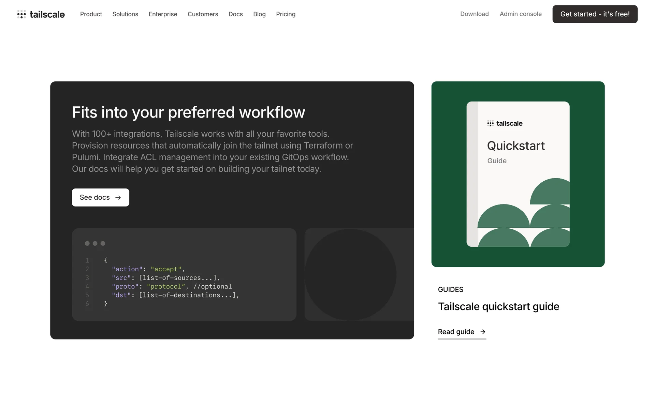Click the Tailscale quickstart guide heading
Screen dimensions: 655x409
(498, 306)
